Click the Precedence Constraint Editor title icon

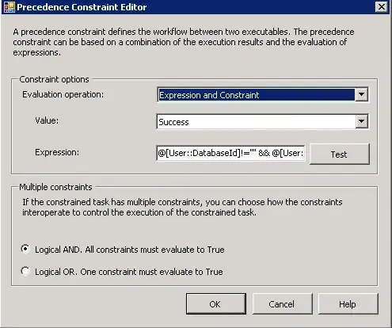pos(10,7)
